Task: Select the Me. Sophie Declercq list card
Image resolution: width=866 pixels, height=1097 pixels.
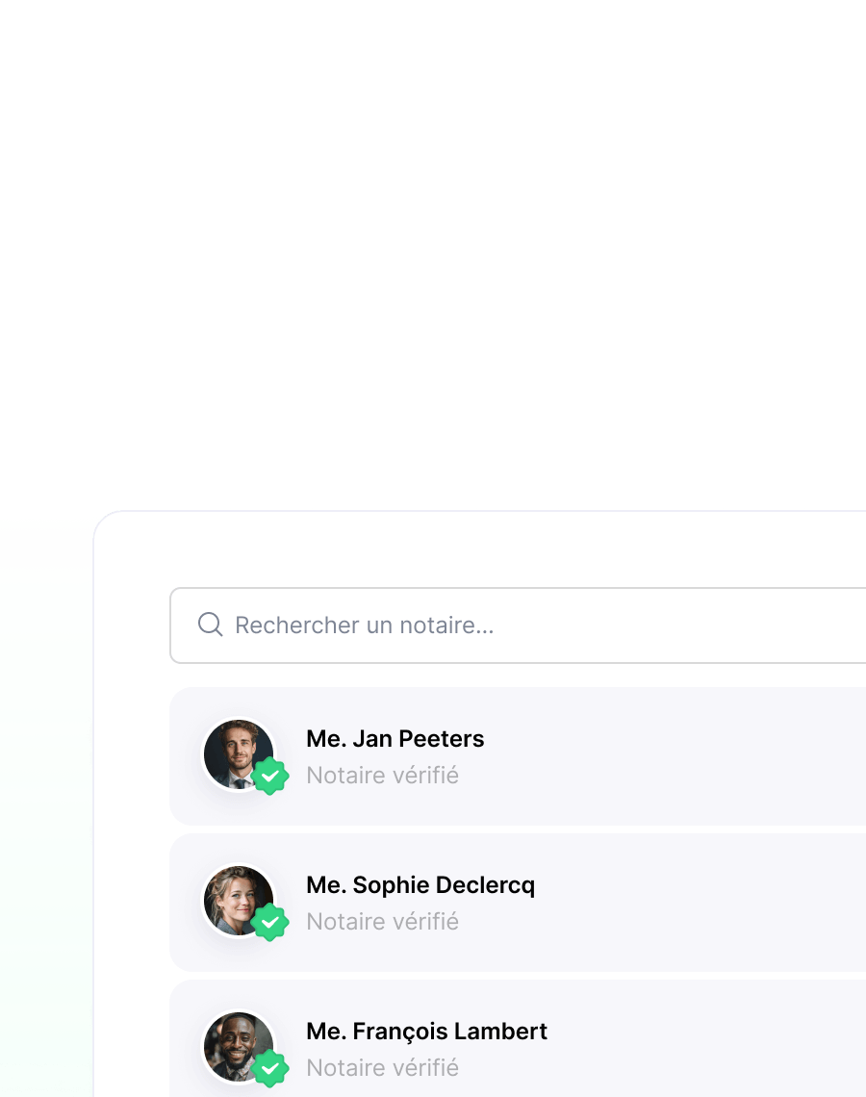Action: click(x=518, y=903)
